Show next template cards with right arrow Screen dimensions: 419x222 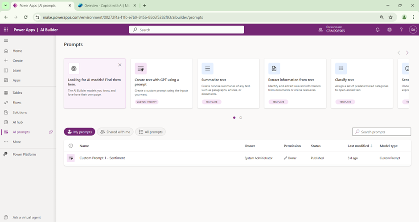click(x=407, y=53)
